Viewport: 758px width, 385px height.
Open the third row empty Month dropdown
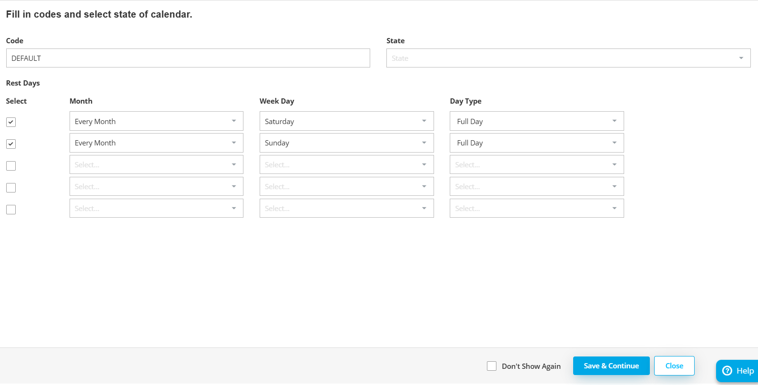pos(156,164)
